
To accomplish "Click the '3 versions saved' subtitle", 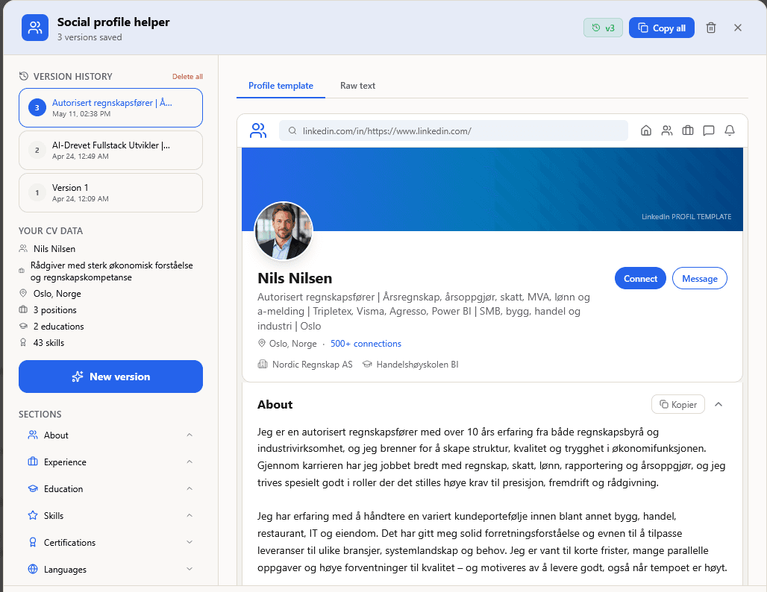I will (90, 37).
